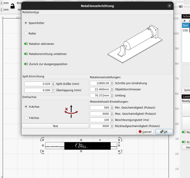Adjust Schritte pro Umdrehung spinner arrows
This screenshot has width=190, height=178.
tap(112, 83)
